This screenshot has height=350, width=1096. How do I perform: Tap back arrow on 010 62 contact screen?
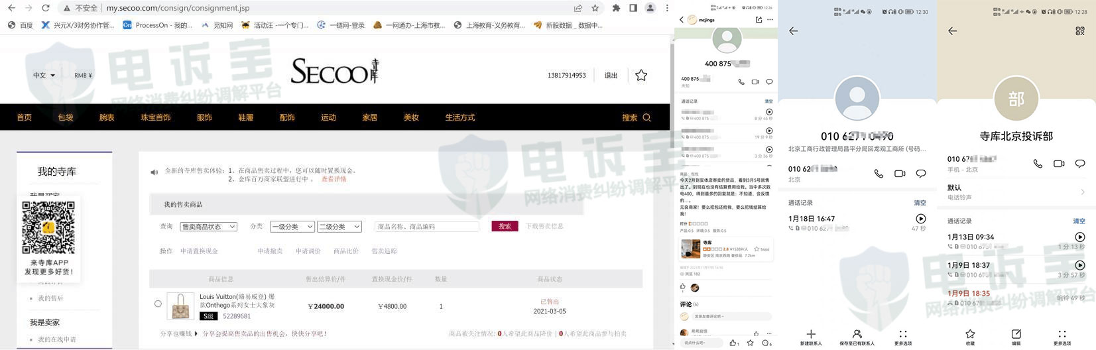(x=793, y=31)
